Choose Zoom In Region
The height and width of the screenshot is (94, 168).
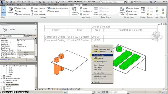click(99, 65)
